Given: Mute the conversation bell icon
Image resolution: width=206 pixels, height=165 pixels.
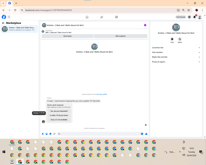Looking at the screenshot, I should pyautogui.click(x=172, y=39).
